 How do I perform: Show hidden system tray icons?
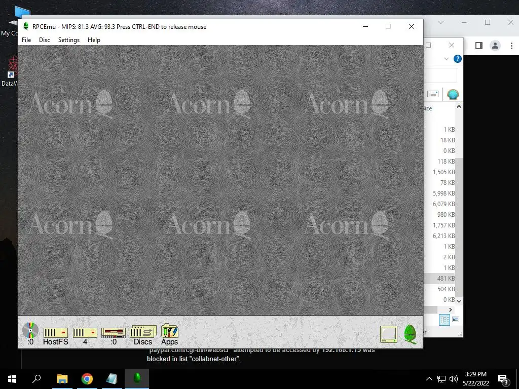point(429,379)
